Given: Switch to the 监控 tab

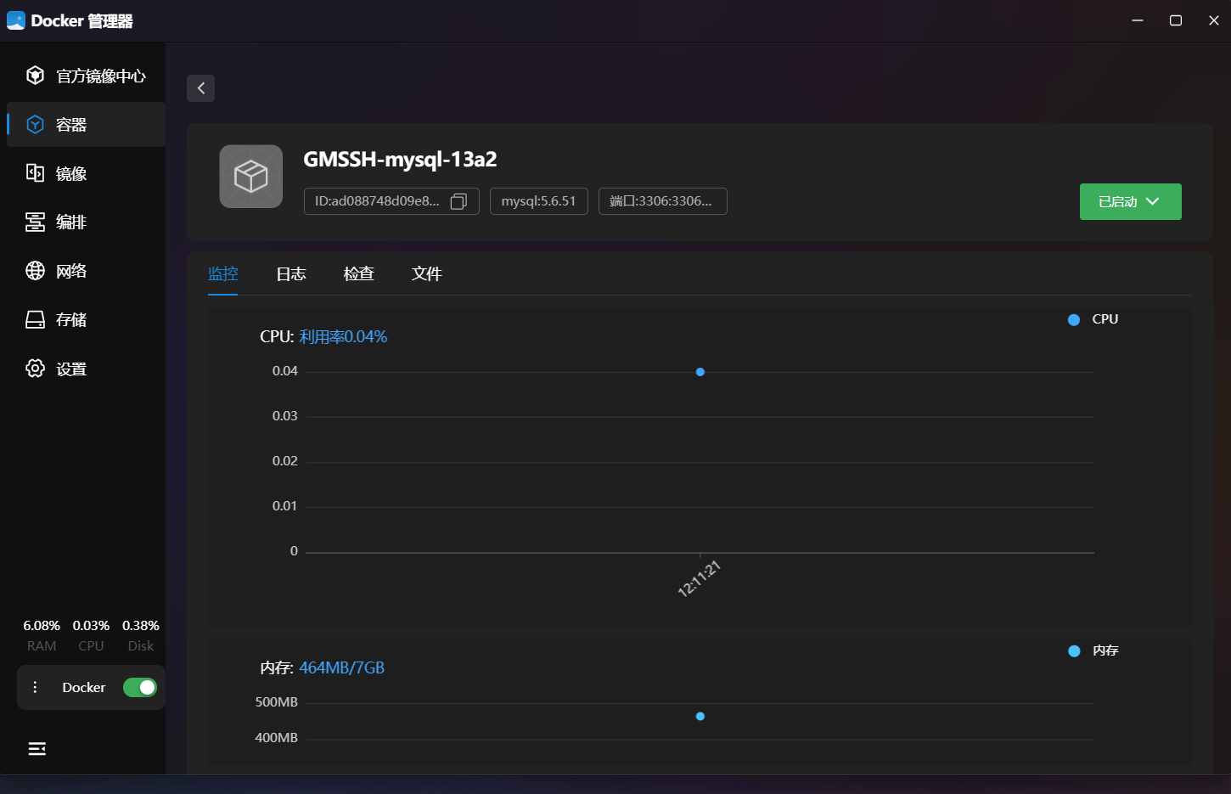Looking at the screenshot, I should click(x=223, y=273).
